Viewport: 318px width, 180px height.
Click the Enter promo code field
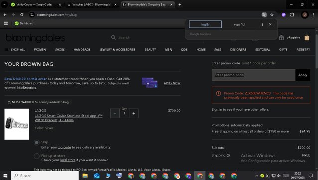coord(253,75)
